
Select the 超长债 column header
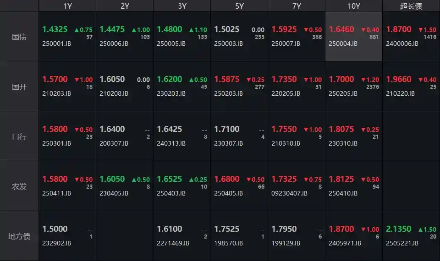tap(411, 6)
